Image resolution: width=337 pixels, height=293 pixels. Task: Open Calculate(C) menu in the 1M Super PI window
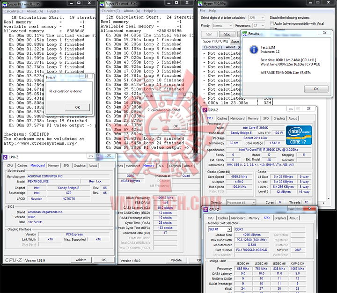[14, 11]
